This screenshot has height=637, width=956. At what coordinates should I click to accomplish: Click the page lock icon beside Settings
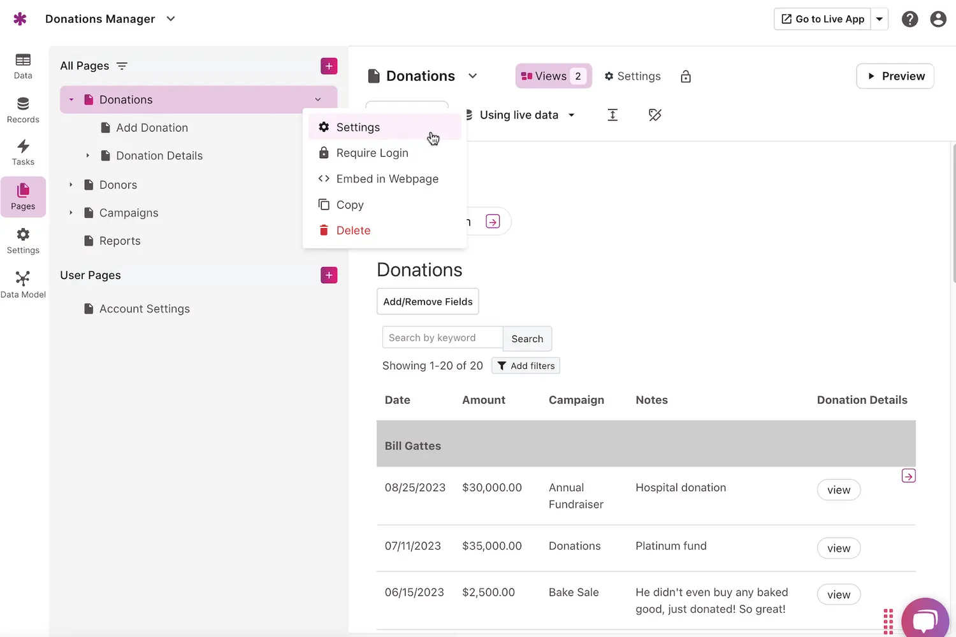(686, 76)
